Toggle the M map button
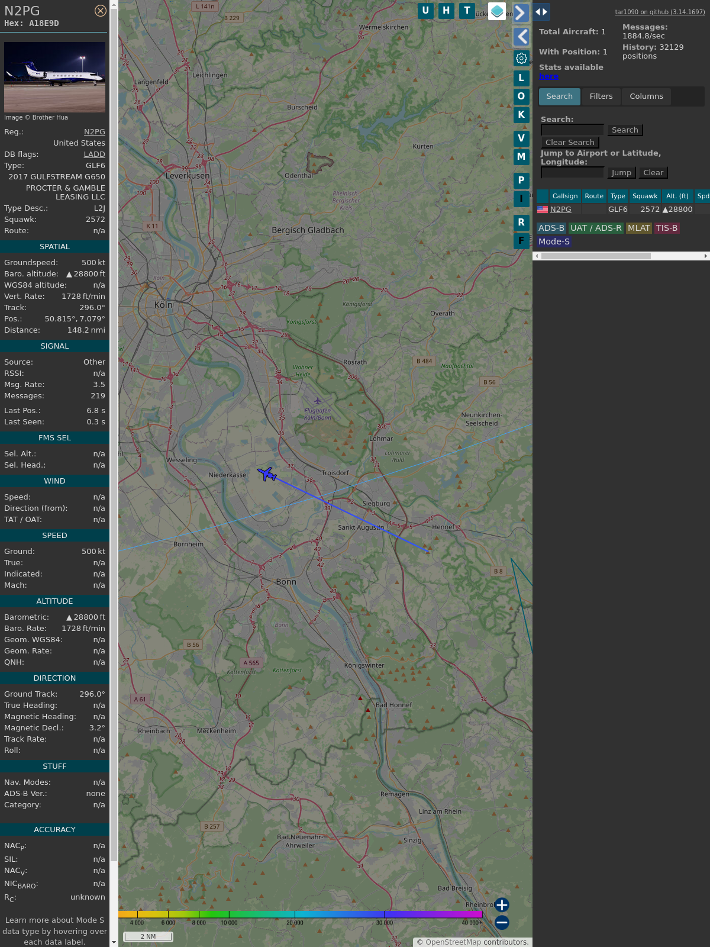The width and height of the screenshot is (710, 947). click(x=521, y=157)
